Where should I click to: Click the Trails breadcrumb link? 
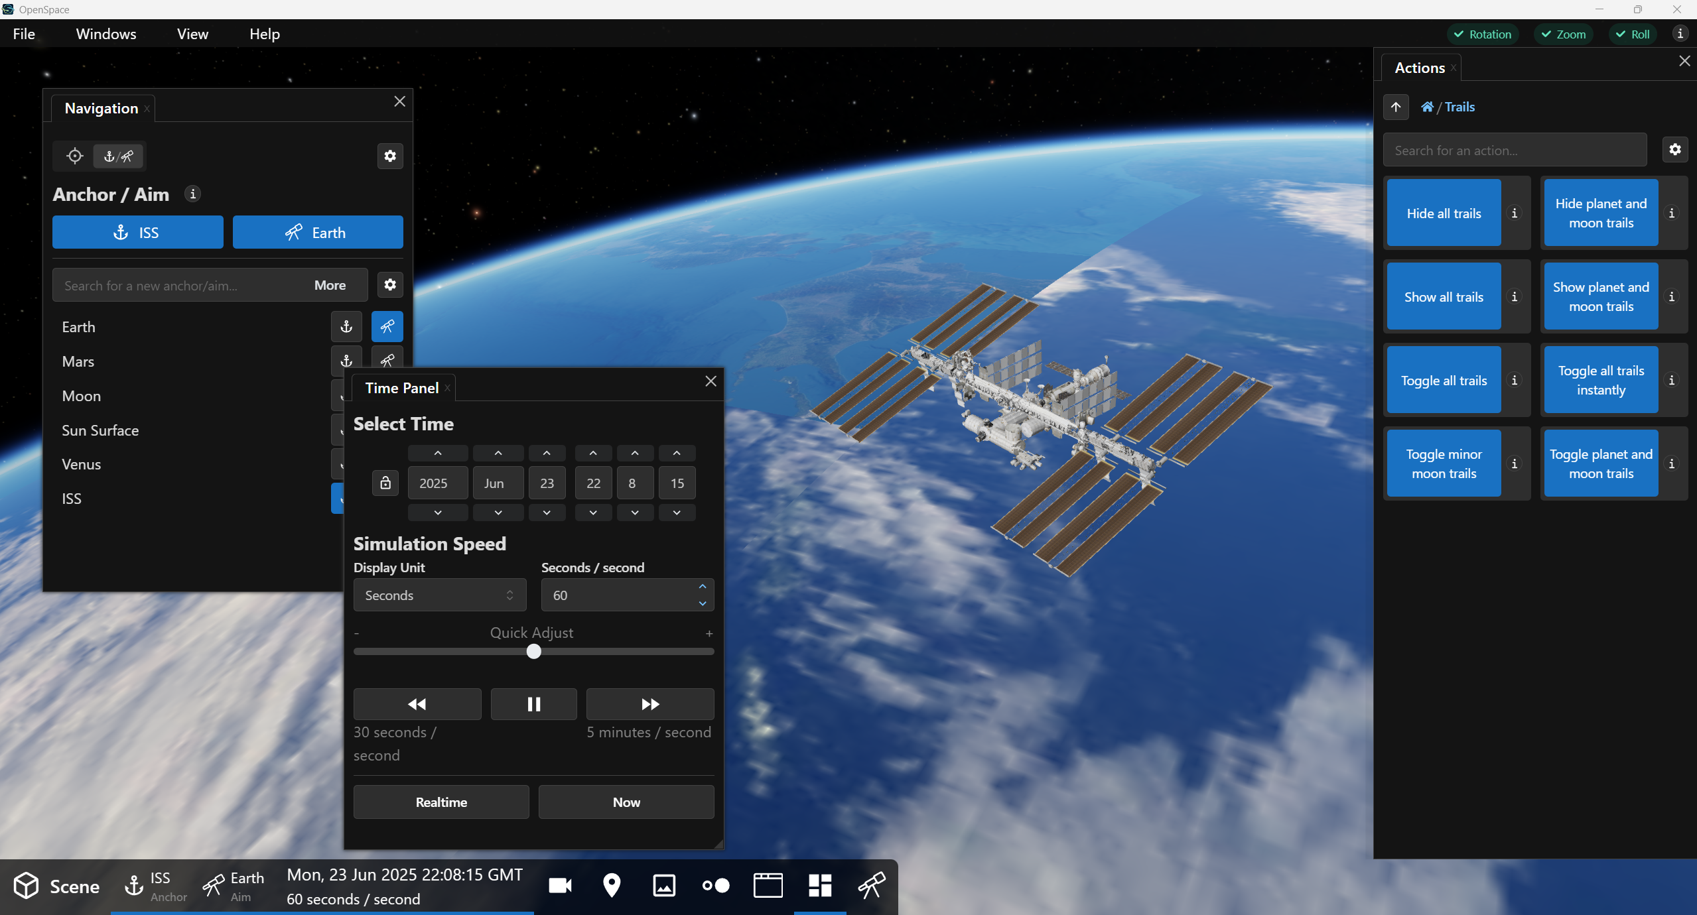(x=1459, y=107)
